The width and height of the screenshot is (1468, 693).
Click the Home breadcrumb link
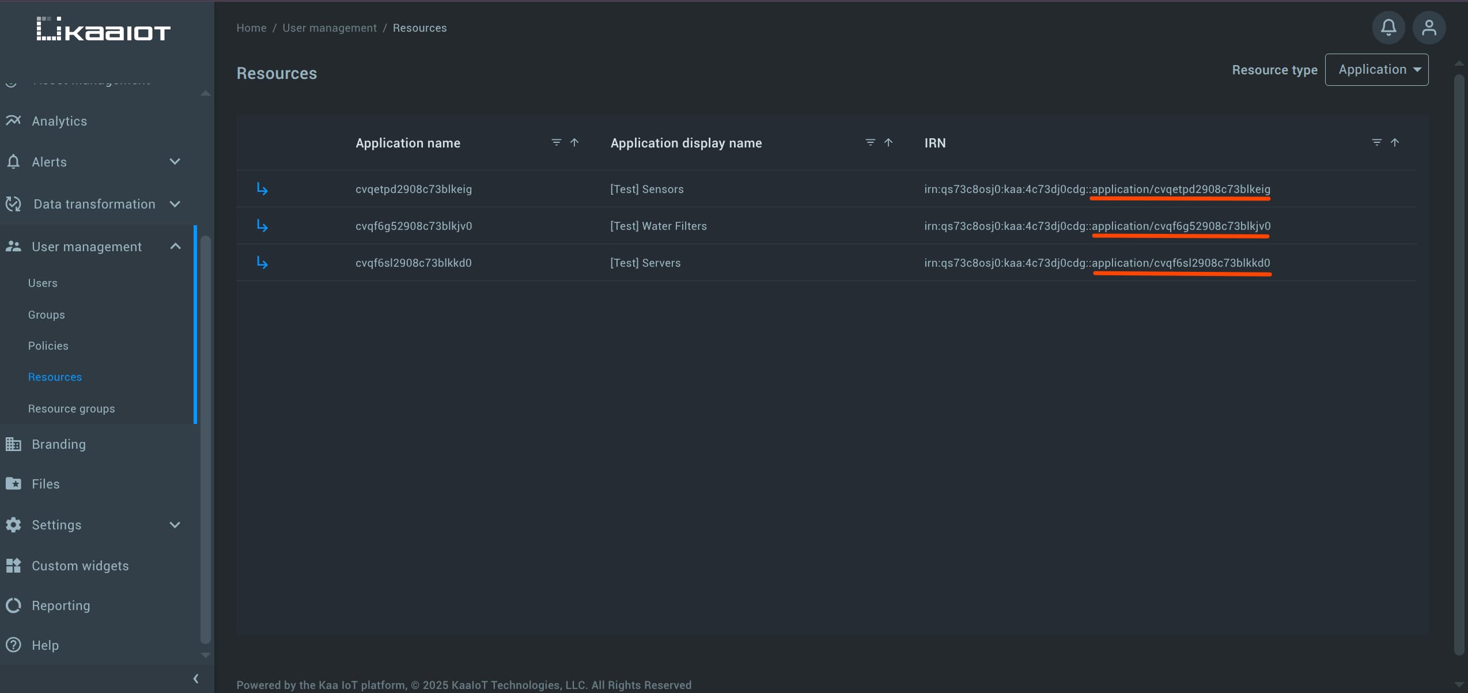coord(251,27)
